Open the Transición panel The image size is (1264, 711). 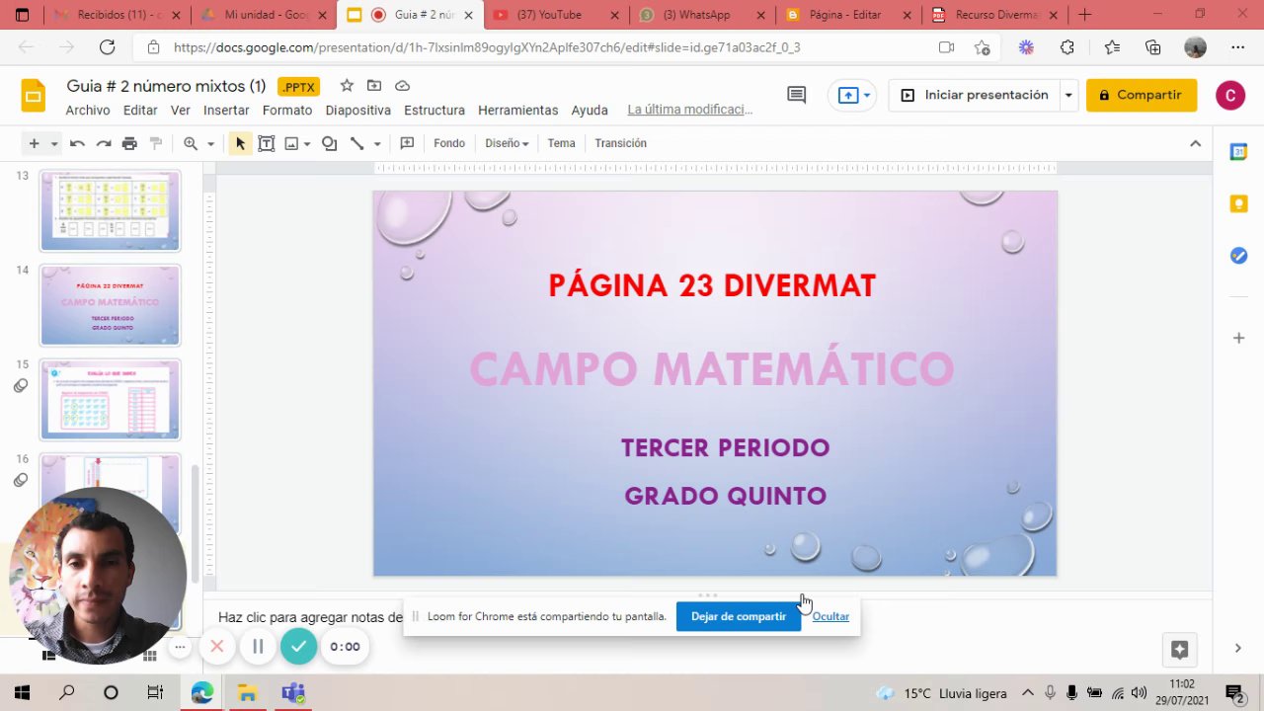(x=620, y=143)
